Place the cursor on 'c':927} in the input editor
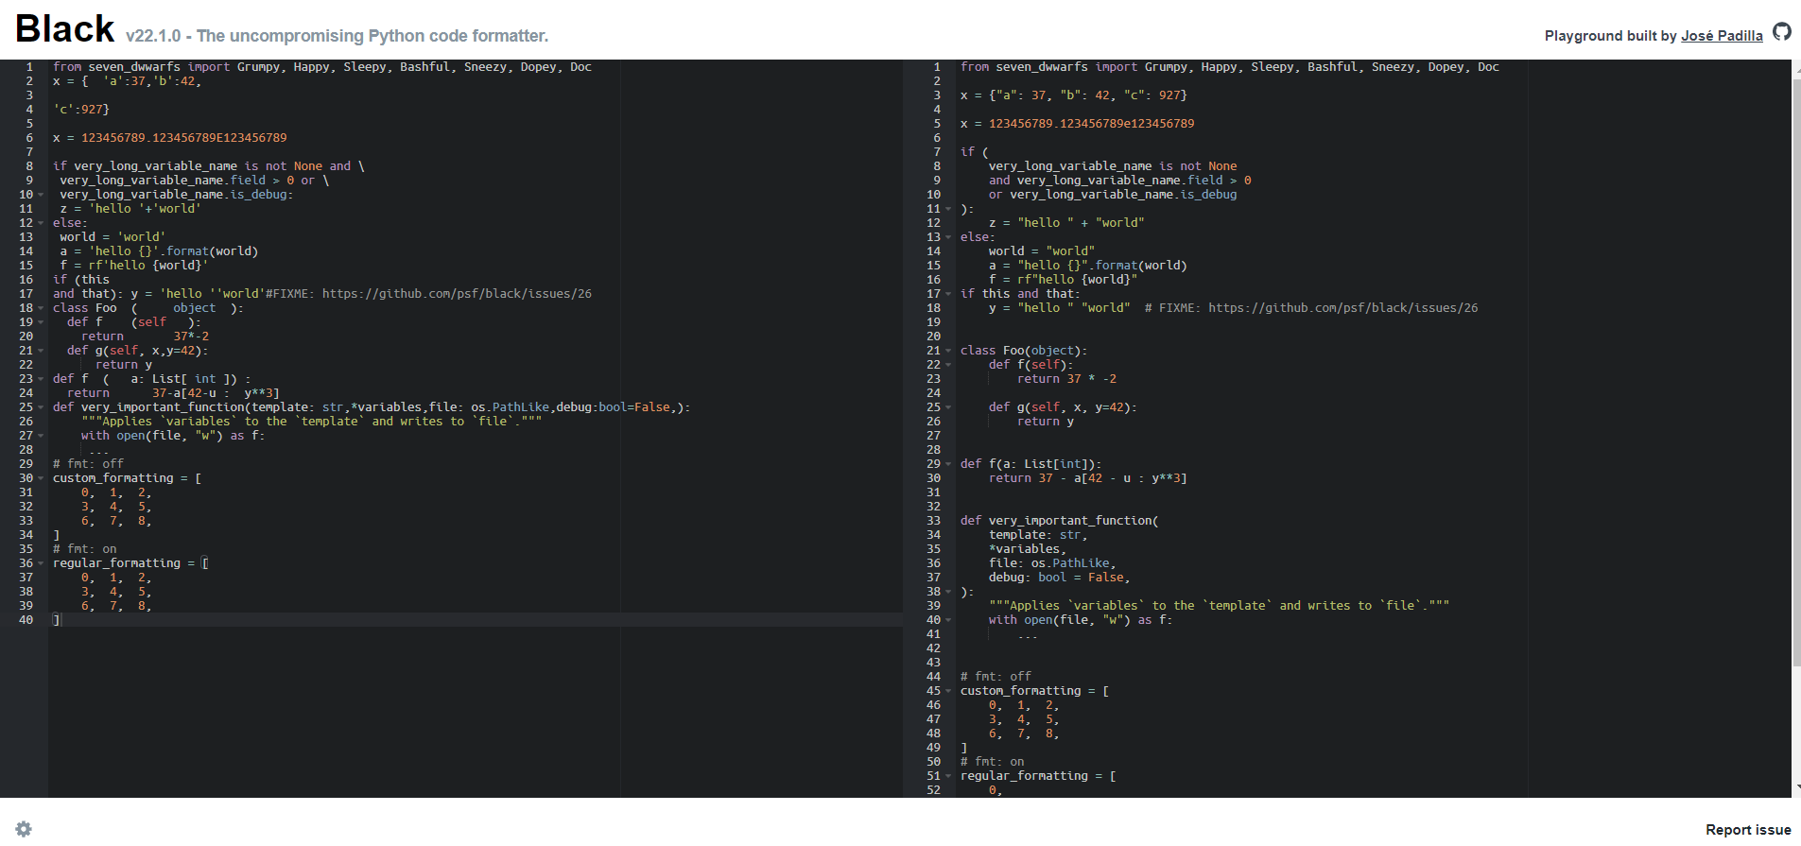Screen dimensions: 1801x846 (x=81, y=110)
